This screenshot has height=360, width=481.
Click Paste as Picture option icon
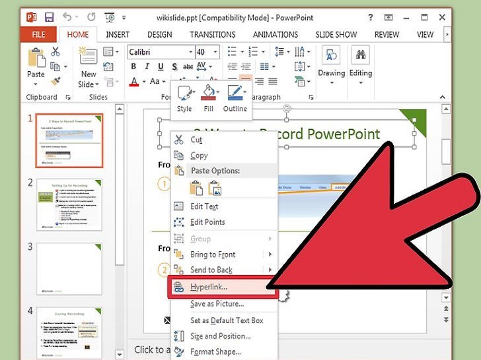pyautogui.click(x=215, y=188)
